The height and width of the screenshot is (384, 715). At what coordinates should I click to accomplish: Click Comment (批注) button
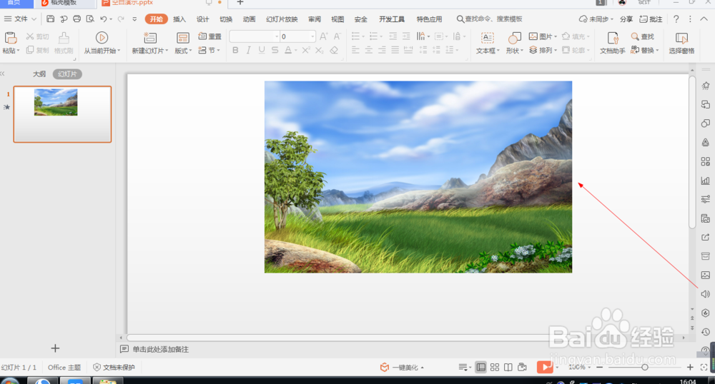coord(651,19)
